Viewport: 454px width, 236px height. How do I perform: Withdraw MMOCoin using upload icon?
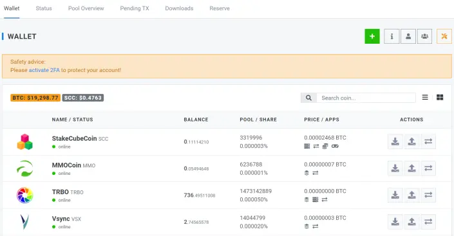[x=411, y=168]
